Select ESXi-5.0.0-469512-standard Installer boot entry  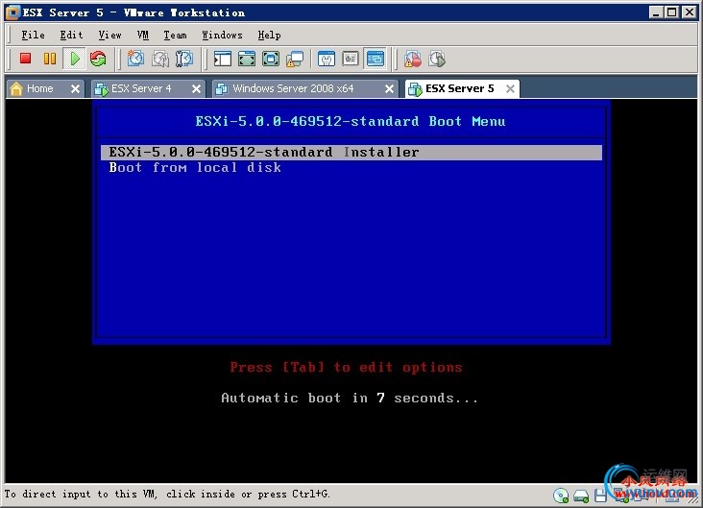tap(351, 152)
